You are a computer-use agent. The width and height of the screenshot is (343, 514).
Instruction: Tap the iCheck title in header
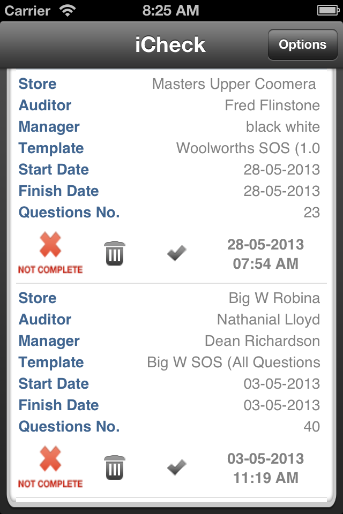[x=170, y=45]
